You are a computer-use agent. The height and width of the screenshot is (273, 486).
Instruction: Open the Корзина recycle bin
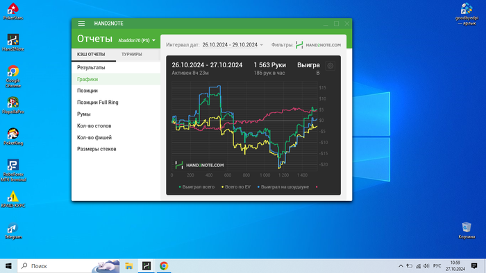[467, 231]
